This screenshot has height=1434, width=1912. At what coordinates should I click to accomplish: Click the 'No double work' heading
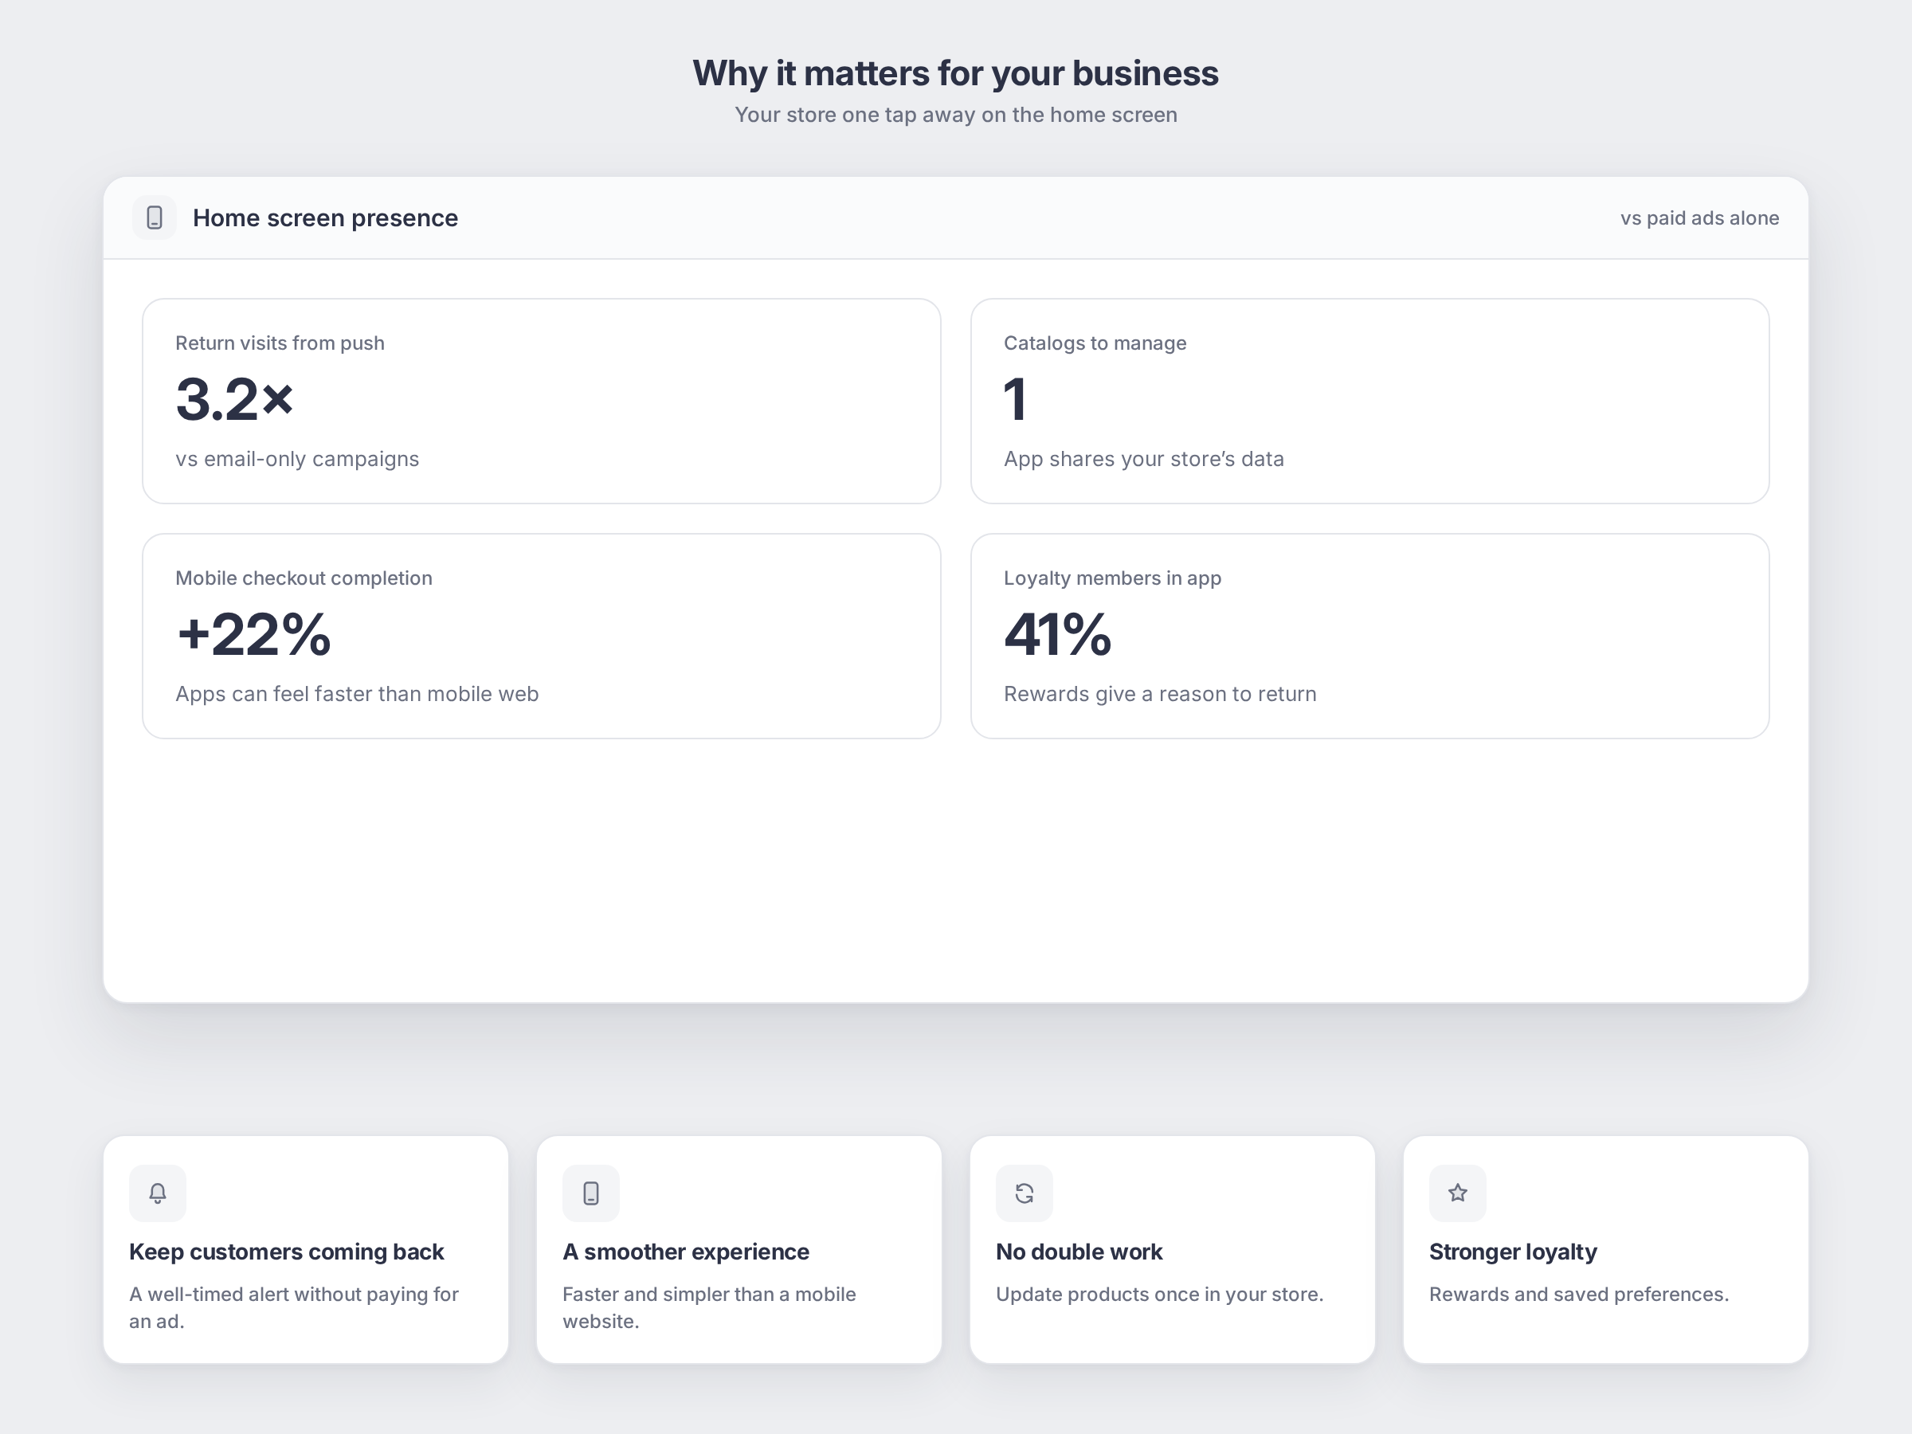[1079, 1252]
